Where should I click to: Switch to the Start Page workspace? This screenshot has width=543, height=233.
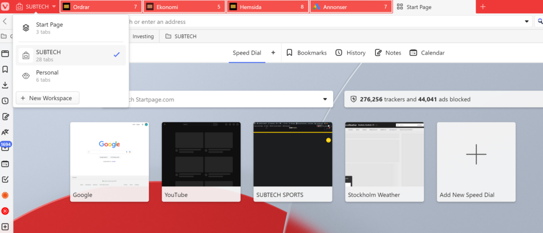click(71, 28)
